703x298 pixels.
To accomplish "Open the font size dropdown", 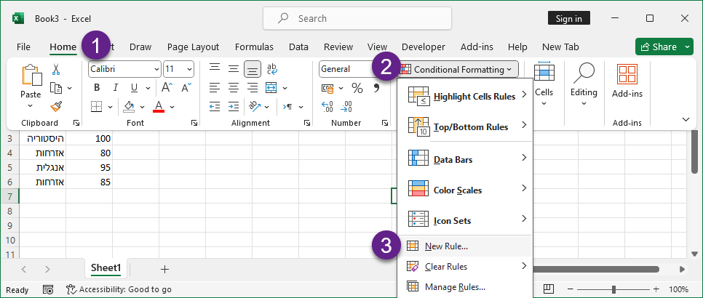I will tap(178, 69).
